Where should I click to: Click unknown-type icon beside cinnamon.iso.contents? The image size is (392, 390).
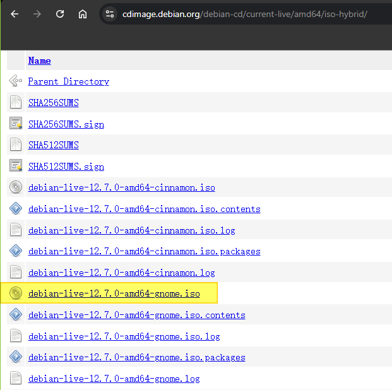point(16,208)
